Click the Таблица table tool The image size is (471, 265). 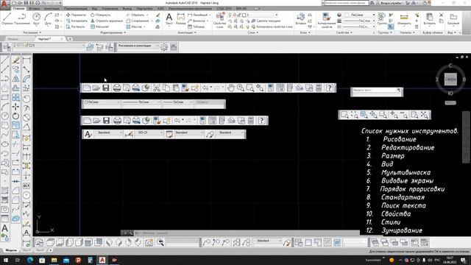point(196,26)
